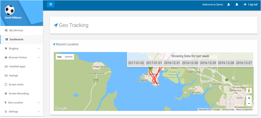Click the Browser History globe icon
Screen dimensions: 261x118
(6, 58)
